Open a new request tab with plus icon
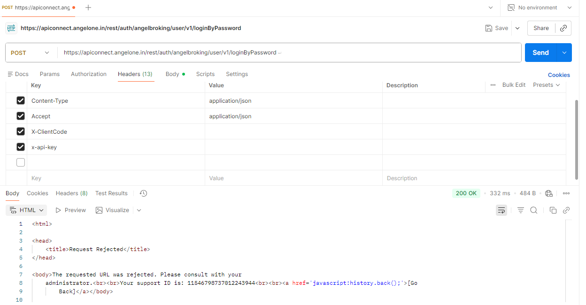 coord(88,8)
